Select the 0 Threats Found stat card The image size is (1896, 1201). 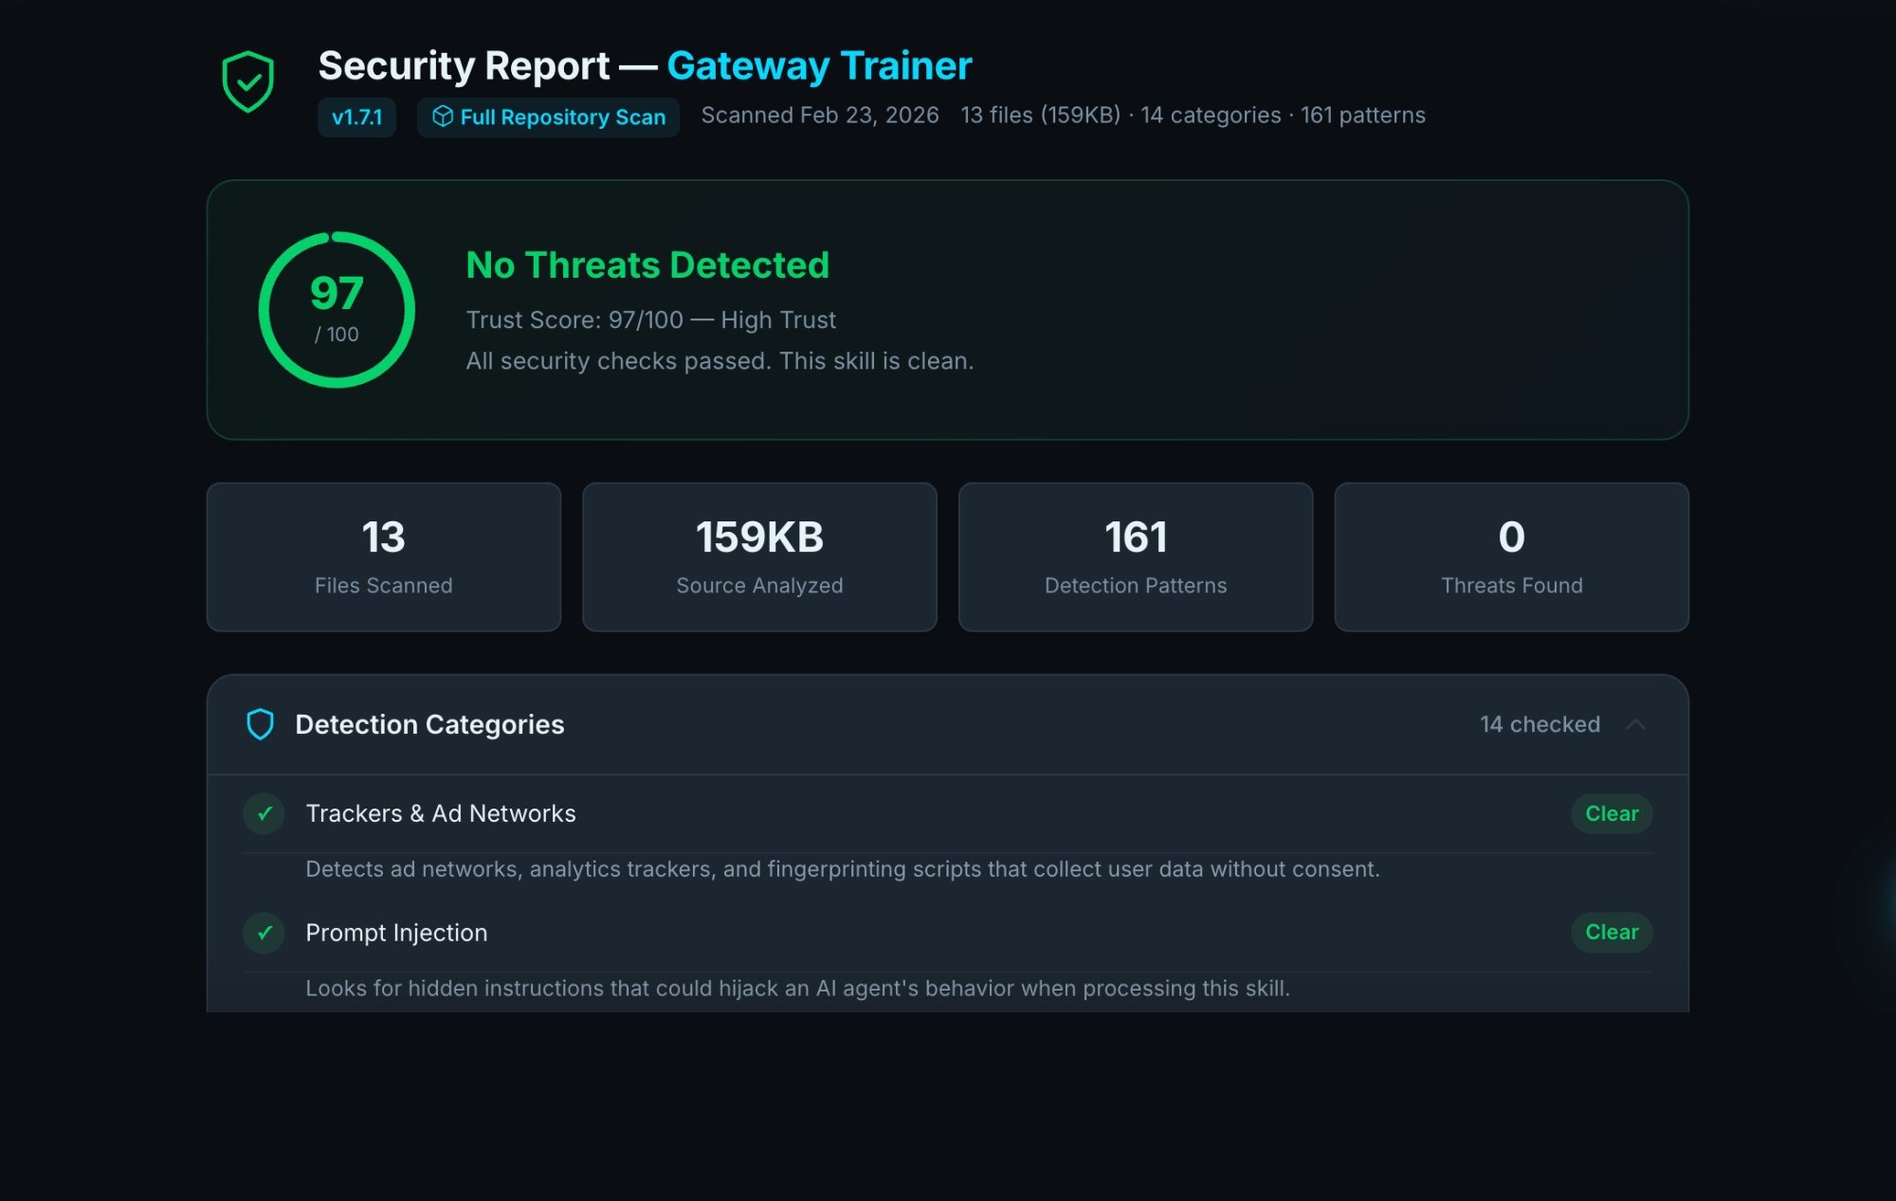1511,555
